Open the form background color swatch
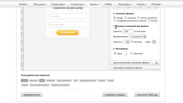Screen dimensions: 183x103 pos(125,53)
